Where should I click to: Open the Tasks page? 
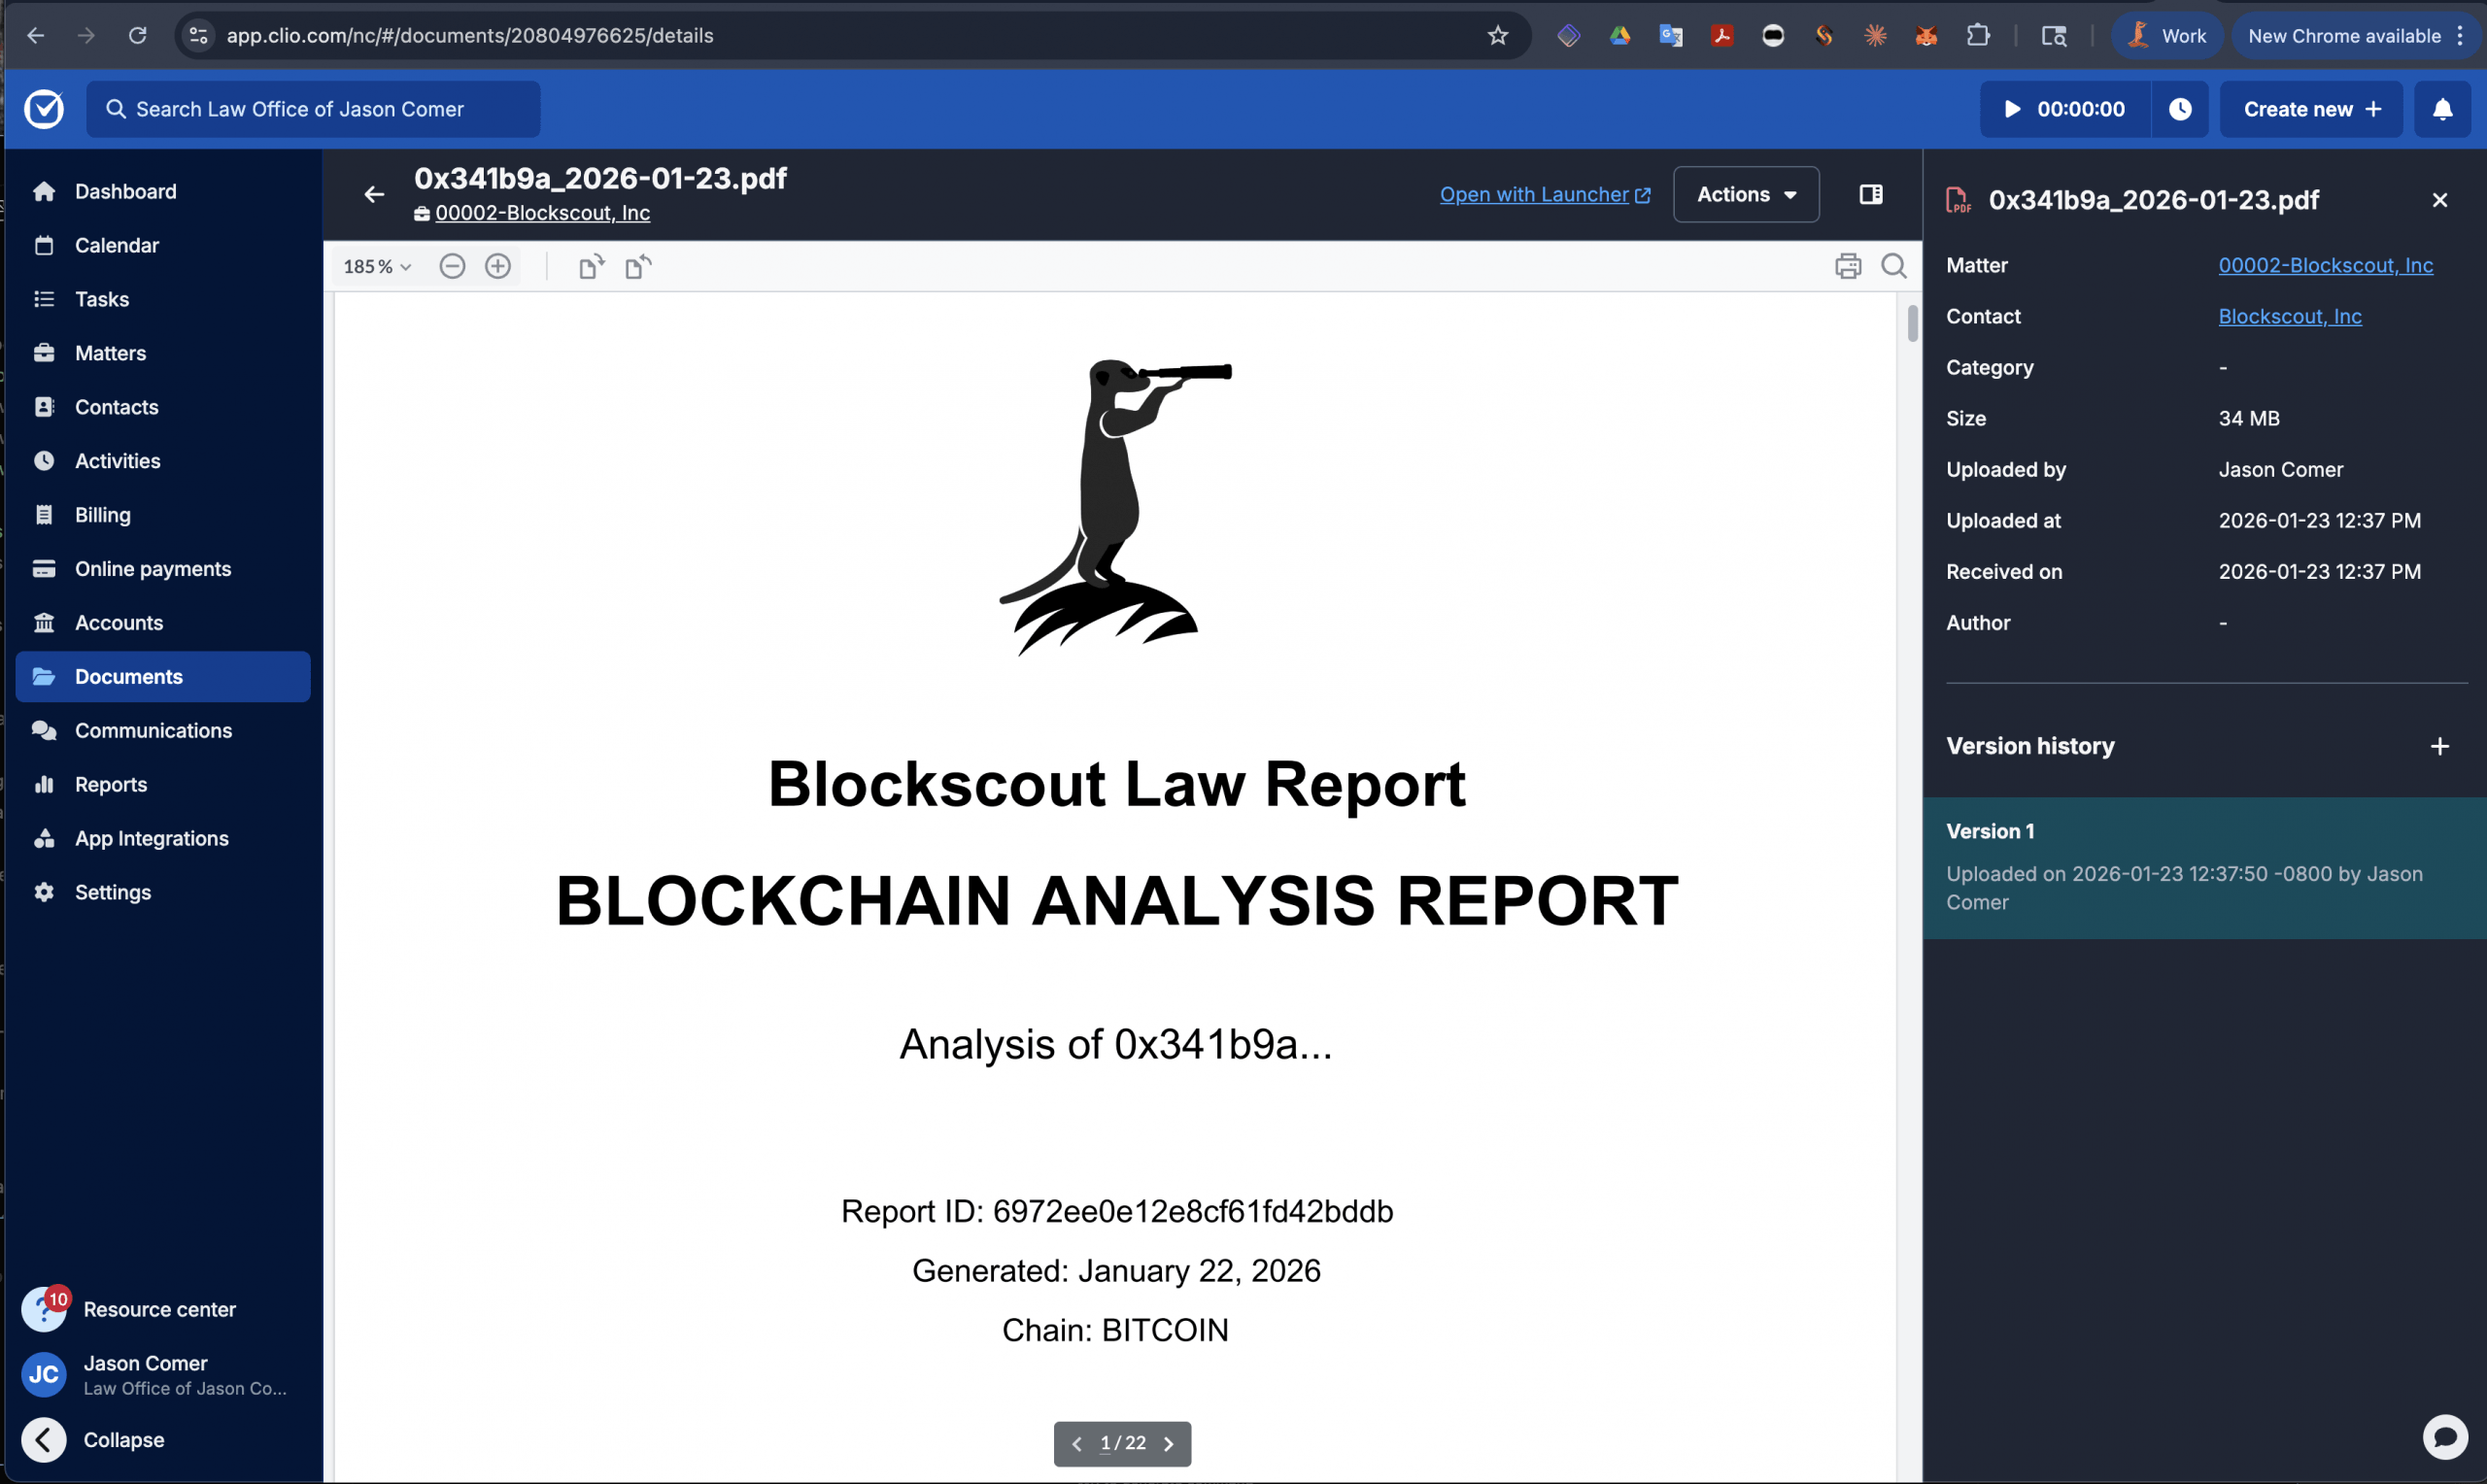tap(163, 299)
